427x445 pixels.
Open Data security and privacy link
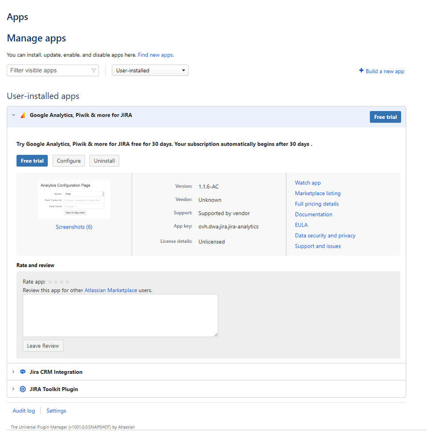(325, 236)
